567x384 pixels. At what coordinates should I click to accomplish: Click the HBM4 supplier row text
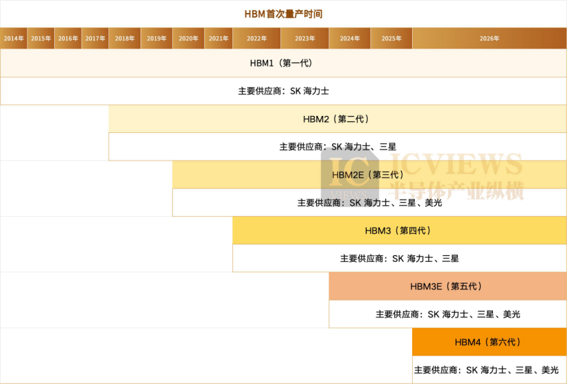click(x=486, y=370)
